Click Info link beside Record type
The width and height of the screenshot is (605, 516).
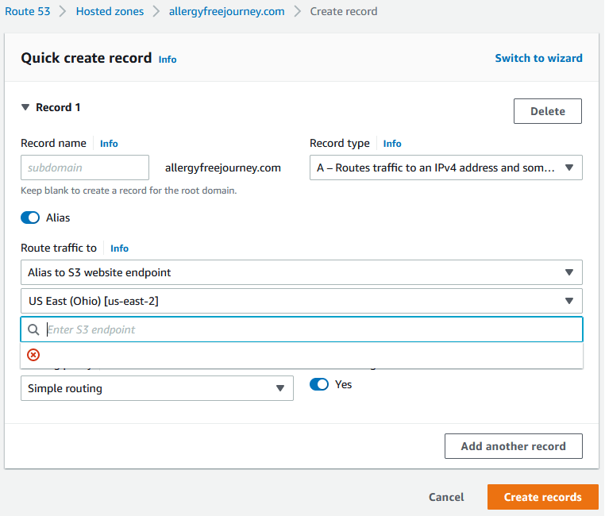pyautogui.click(x=392, y=144)
